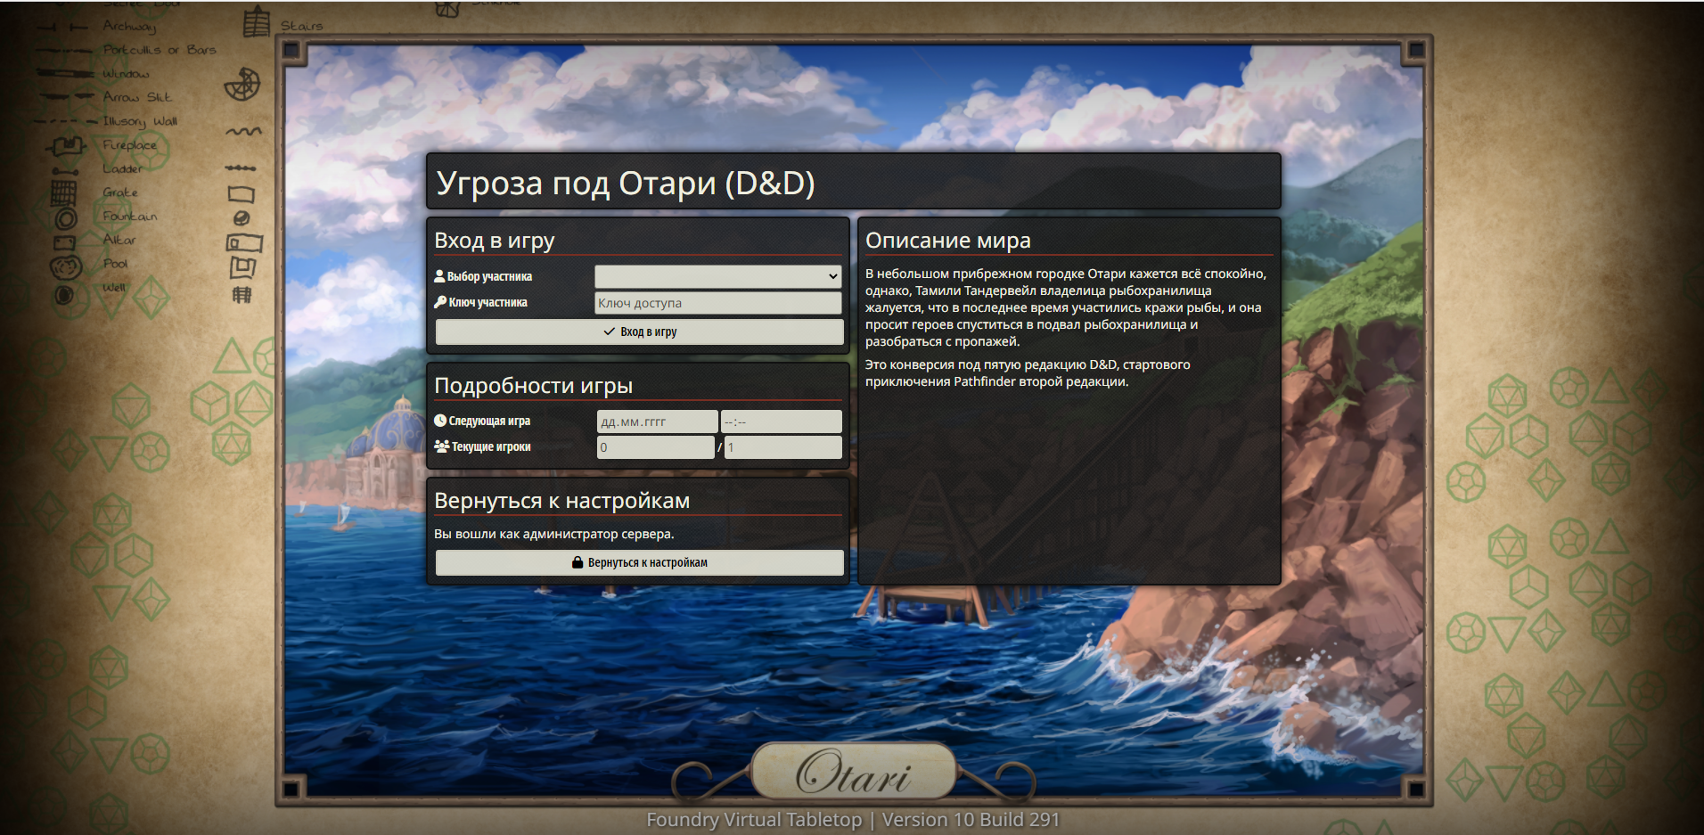1704x835 pixels.
Task: Click the 'Следующая игра' label
Action: point(489,421)
